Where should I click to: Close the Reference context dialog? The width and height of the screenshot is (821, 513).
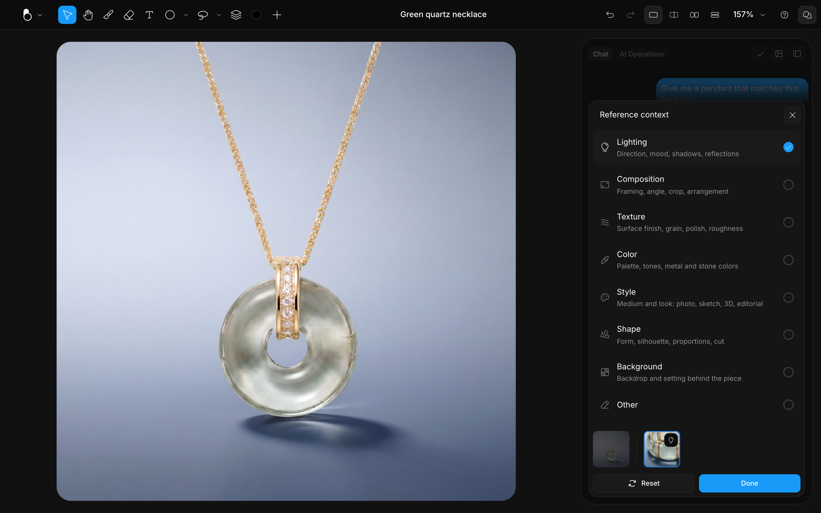792,115
